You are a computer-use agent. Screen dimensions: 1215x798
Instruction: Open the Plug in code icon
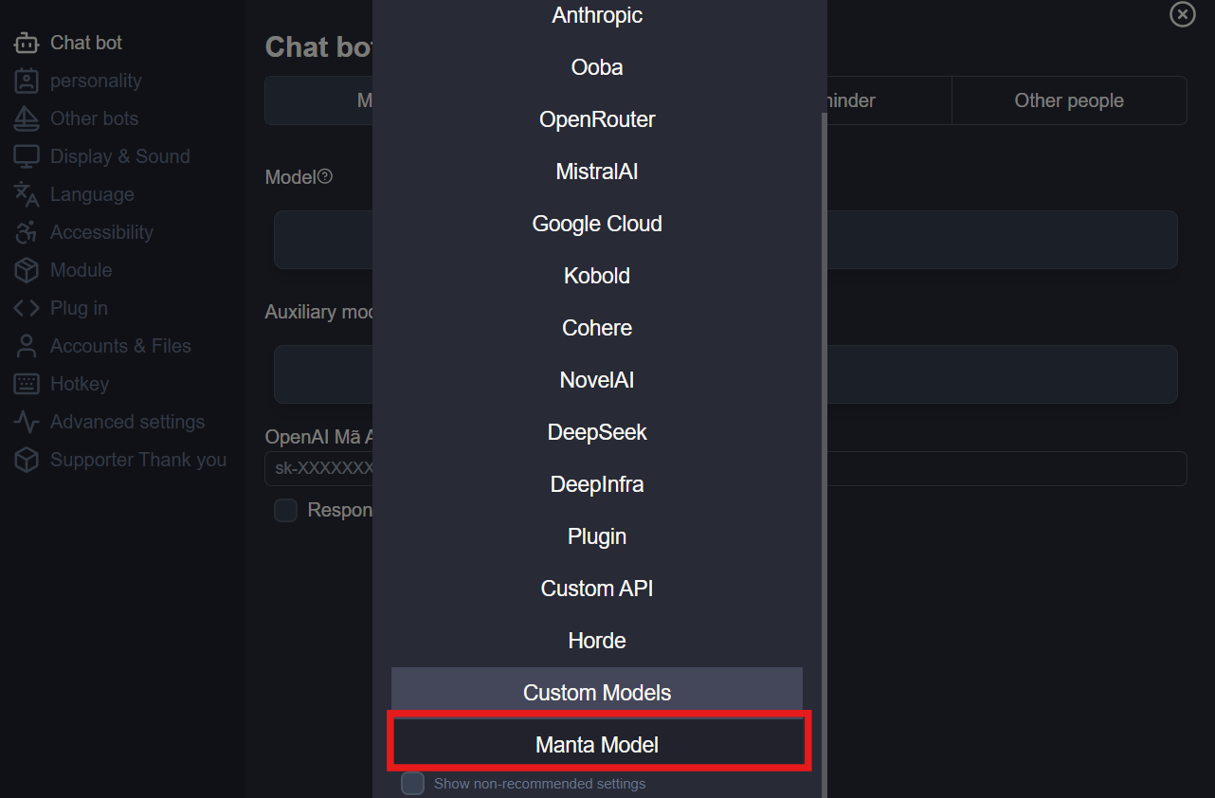point(26,308)
